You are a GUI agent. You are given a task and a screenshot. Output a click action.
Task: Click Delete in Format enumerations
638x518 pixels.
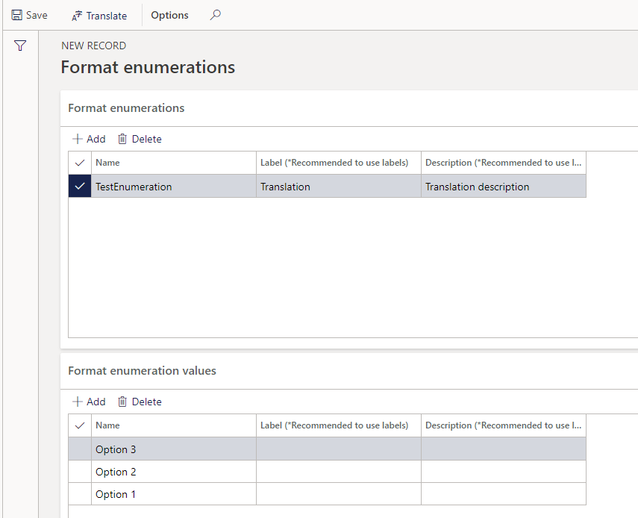point(146,138)
